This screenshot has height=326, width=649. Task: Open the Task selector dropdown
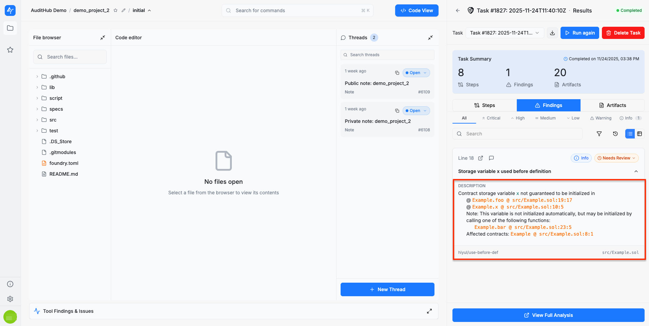[x=505, y=33]
